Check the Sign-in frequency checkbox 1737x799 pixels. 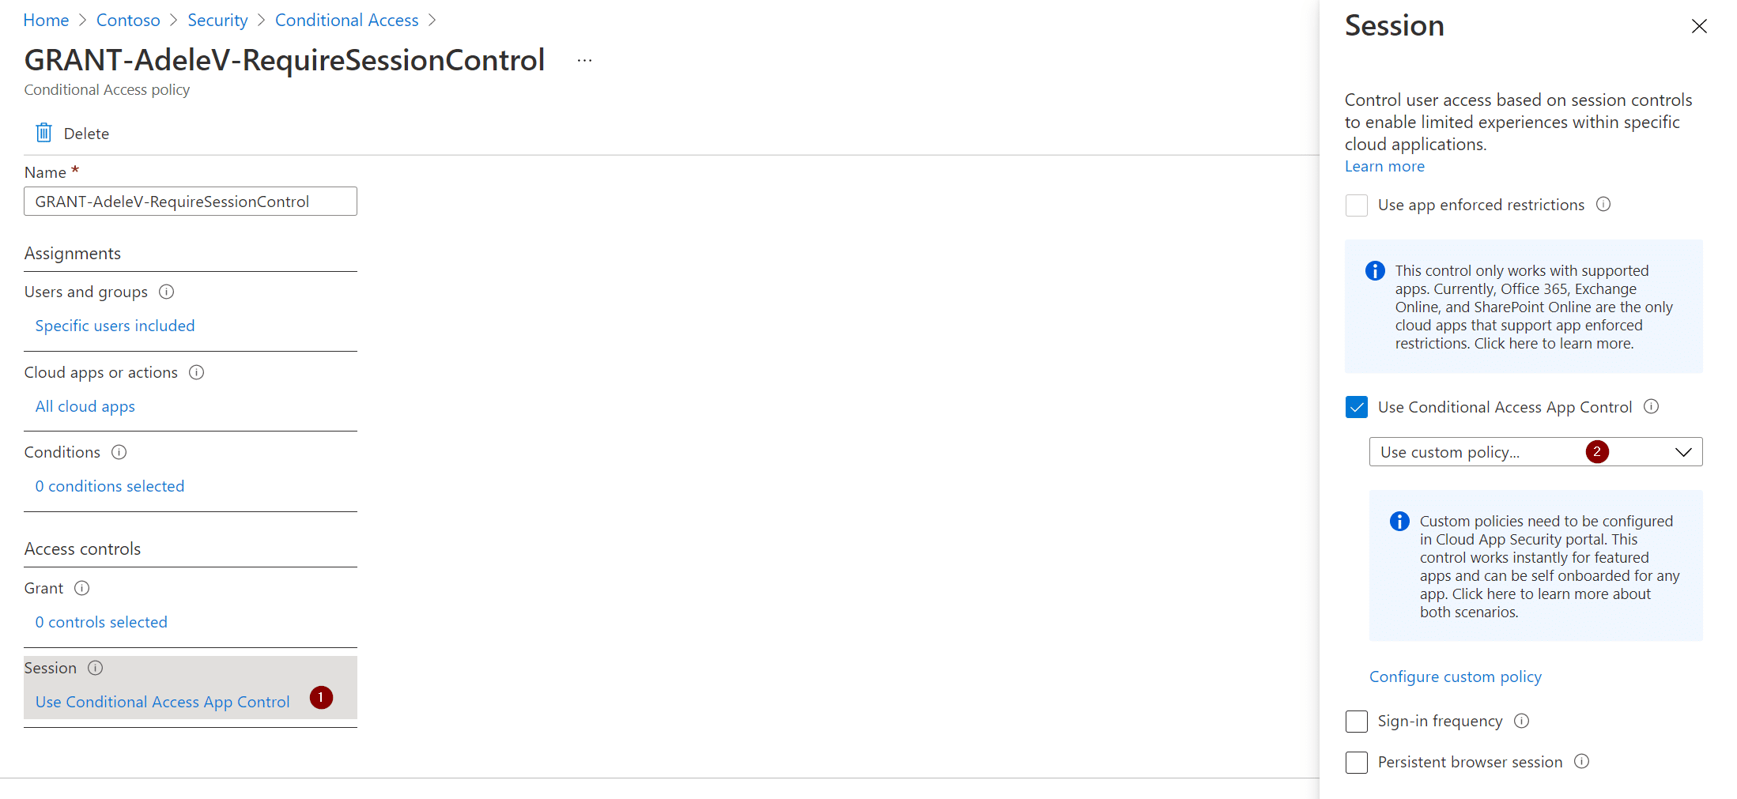(1357, 722)
